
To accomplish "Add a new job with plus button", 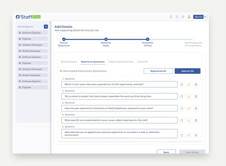I will 46,26.
